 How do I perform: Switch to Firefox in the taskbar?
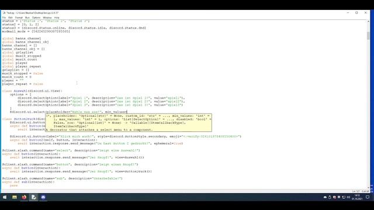24,197
